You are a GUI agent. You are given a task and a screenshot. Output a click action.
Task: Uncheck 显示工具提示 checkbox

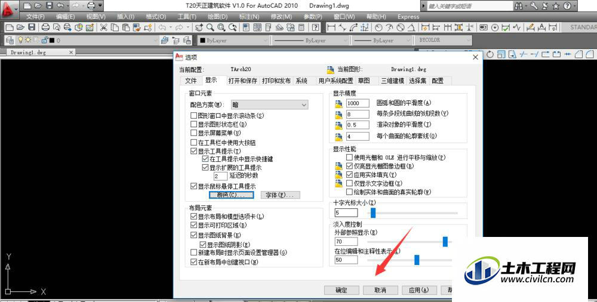pyautogui.click(x=193, y=151)
